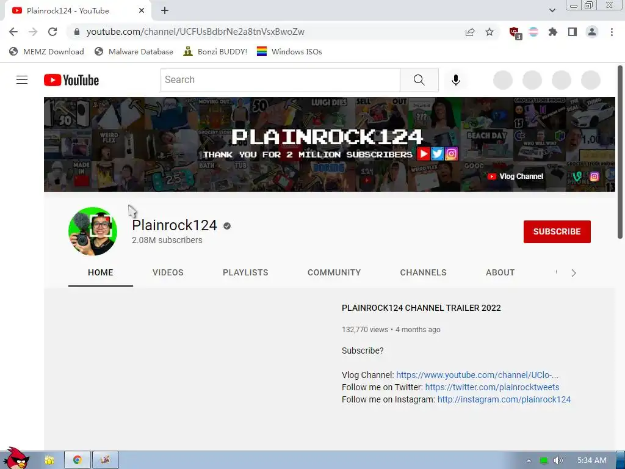Click the browser forward arrow

pyautogui.click(x=33, y=32)
